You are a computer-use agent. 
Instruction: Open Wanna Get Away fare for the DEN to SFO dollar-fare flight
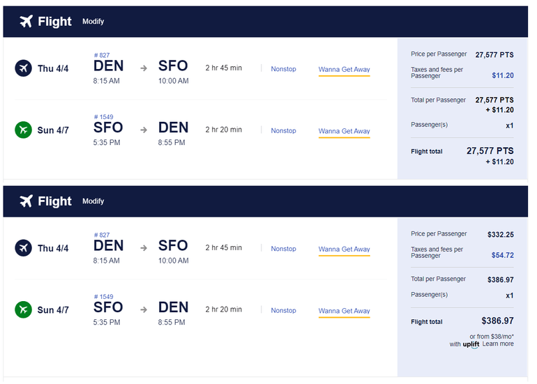point(344,249)
